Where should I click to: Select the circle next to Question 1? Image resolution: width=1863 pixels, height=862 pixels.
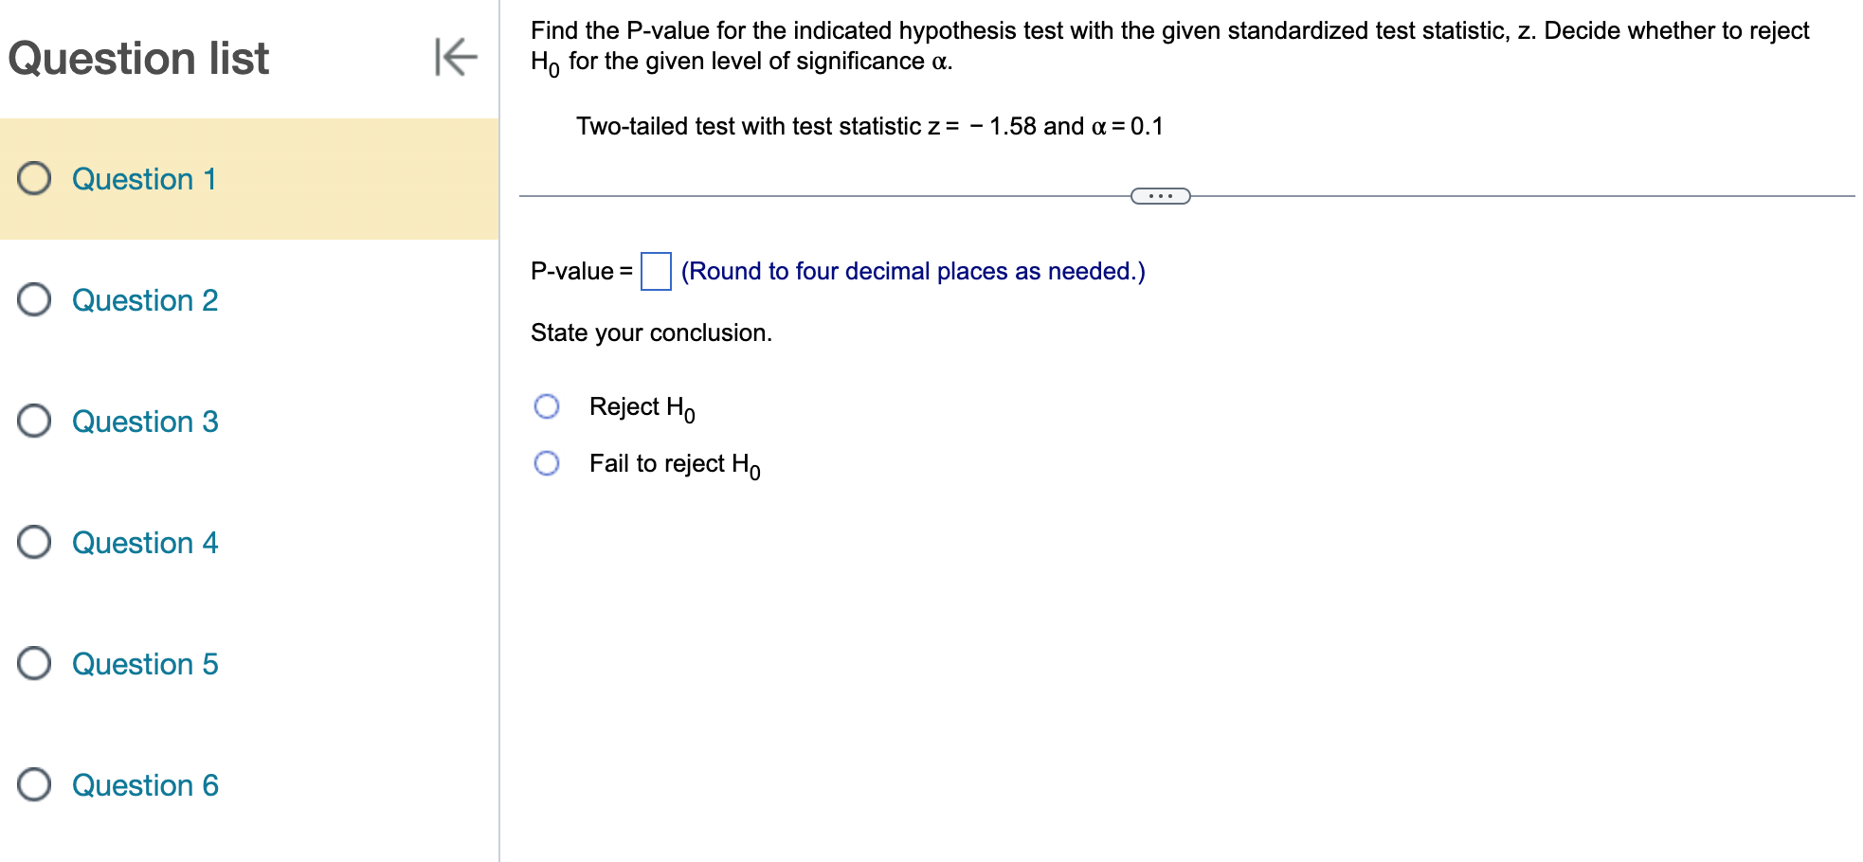(x=34, y=179)
